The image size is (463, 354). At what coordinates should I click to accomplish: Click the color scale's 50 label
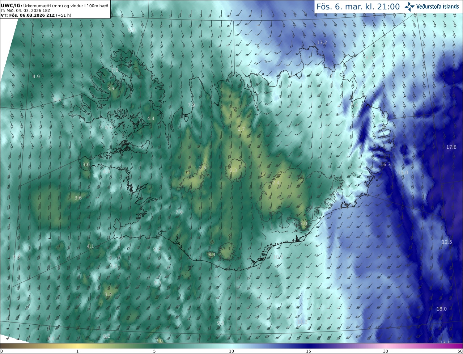pos(460,351)
